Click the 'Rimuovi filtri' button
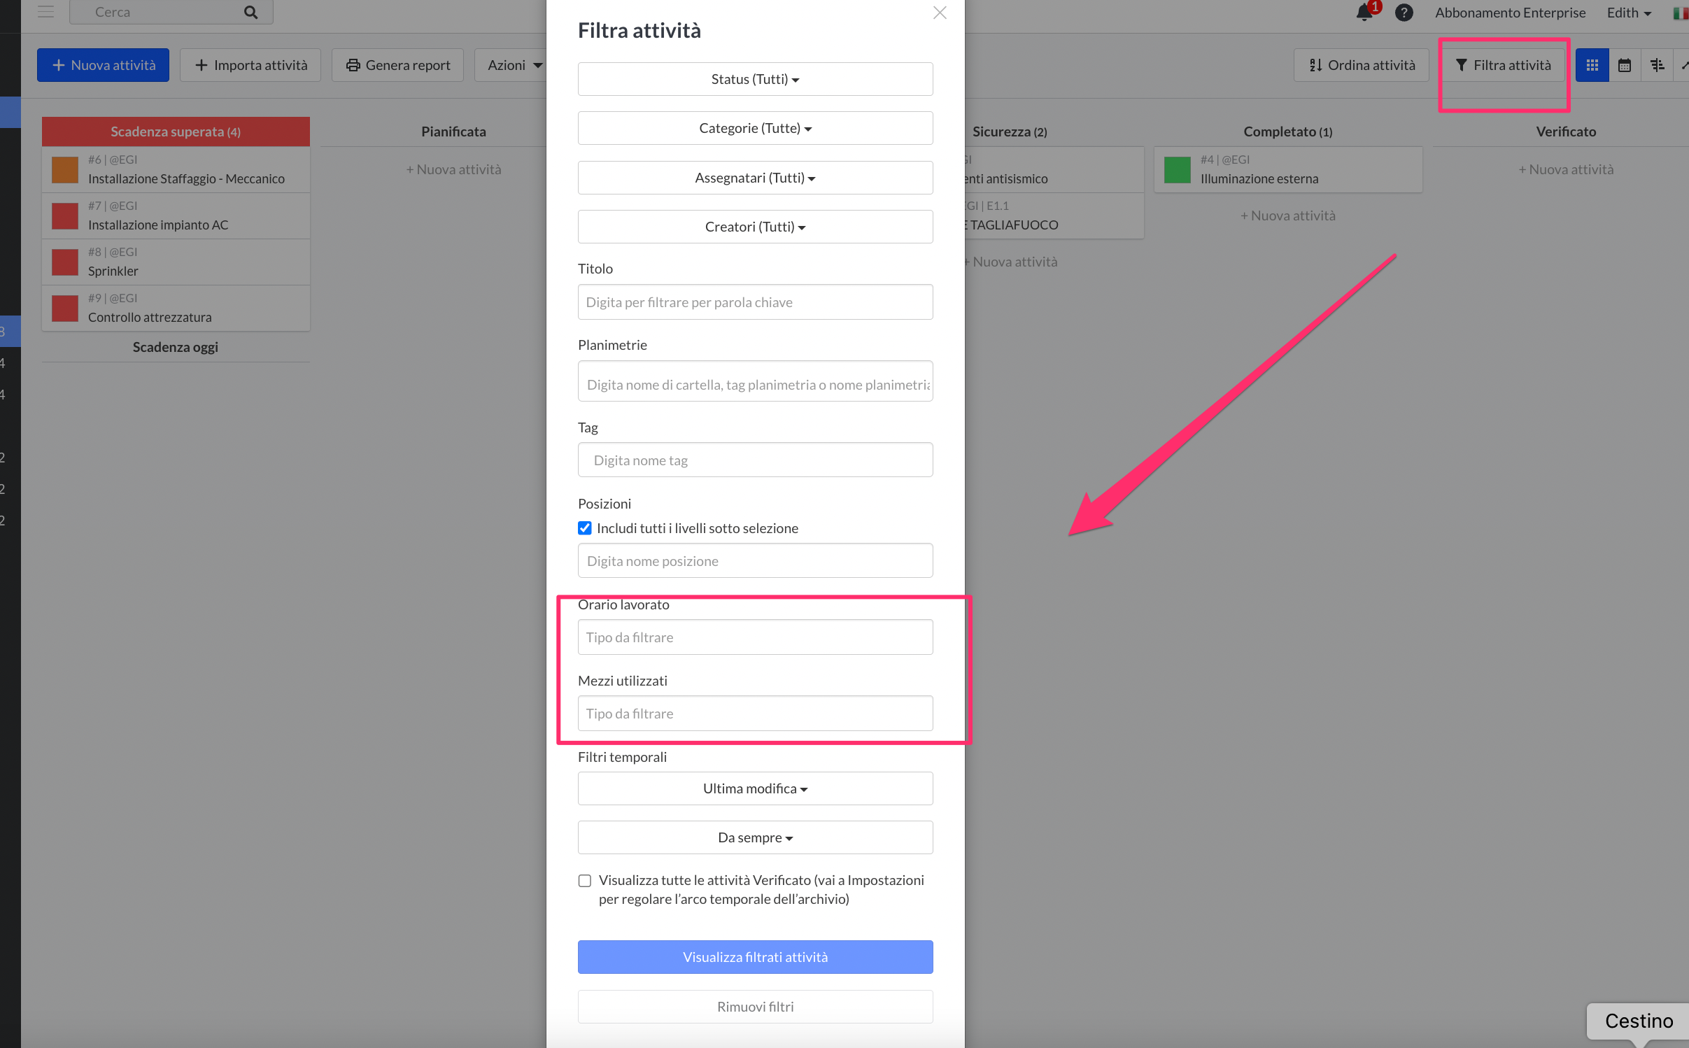This screenshot has width=1689, height=1048. click(755, 1007)
